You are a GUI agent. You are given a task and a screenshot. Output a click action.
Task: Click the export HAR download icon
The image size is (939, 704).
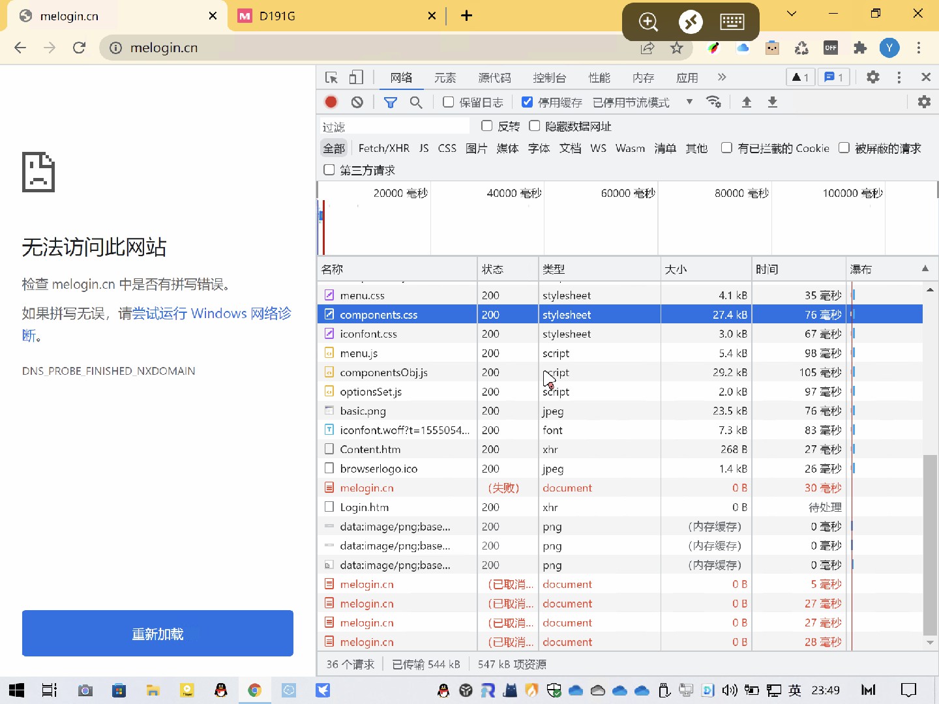coord(772,102)
